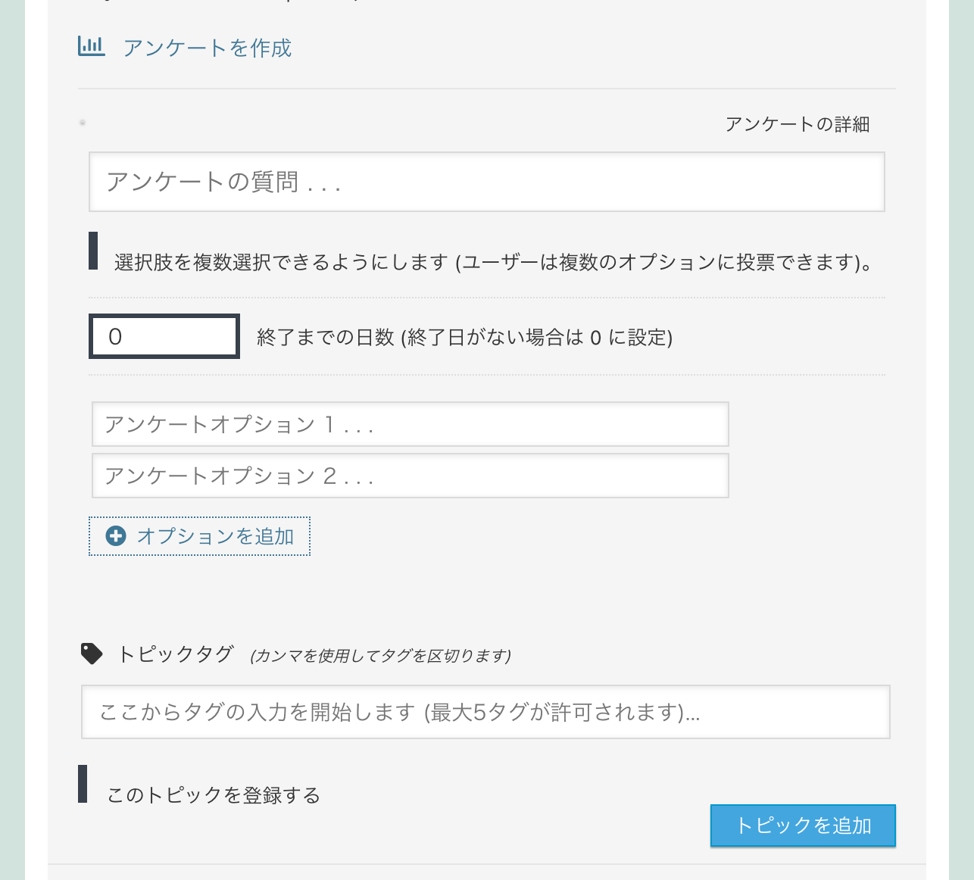Click the small grey dot above question field
974x880 pixels.
pos(83,122)
